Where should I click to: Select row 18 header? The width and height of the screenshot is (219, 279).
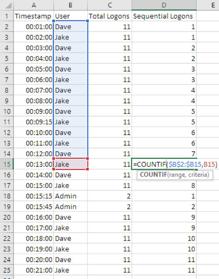coord(6,196)
